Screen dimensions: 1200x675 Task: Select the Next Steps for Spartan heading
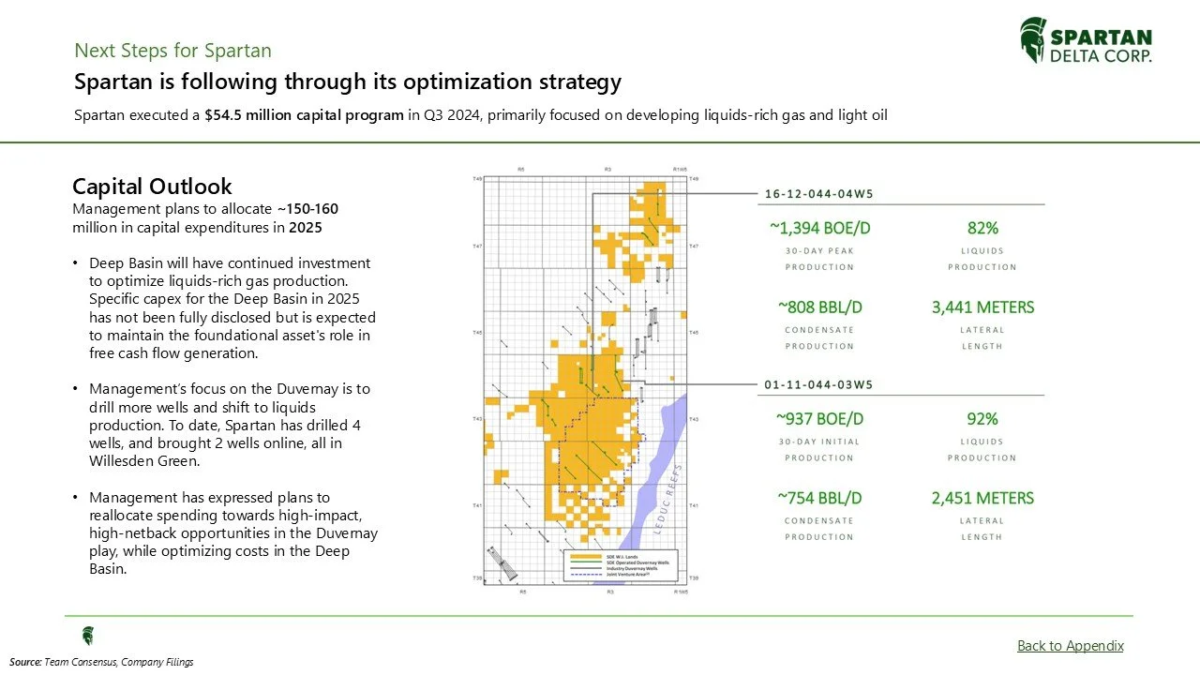click(x=172, y=50)
